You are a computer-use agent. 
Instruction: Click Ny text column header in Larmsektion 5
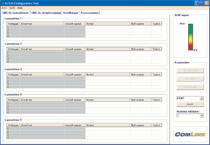pos(108,125)
